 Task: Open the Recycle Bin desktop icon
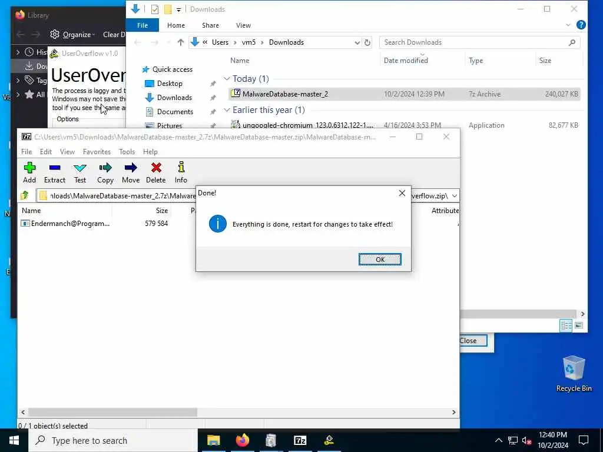coord(574,373)
